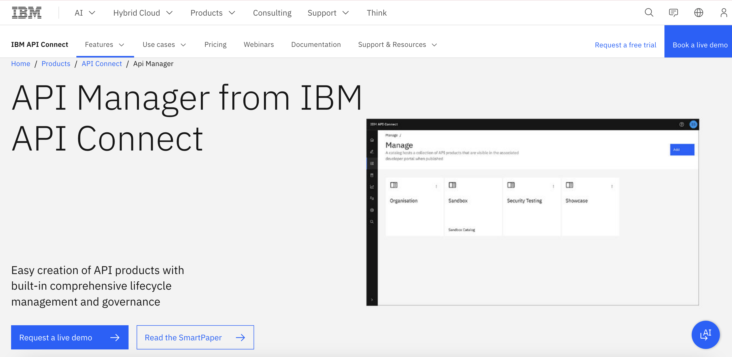
Task: Click the blue user avatar in screenshot header
Action: (693, 124)
